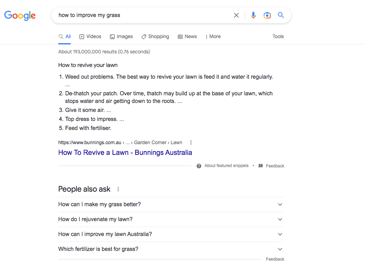Open the More search categories menu
Image resolution: width=366 pixels, height=271 pixels.
coord(212,36)
